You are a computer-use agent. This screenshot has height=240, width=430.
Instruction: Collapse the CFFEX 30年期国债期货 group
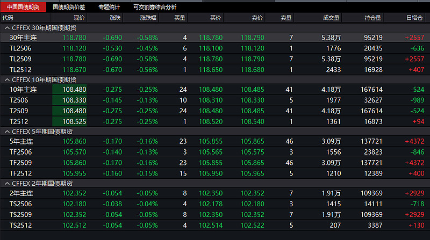click(7, 28)
